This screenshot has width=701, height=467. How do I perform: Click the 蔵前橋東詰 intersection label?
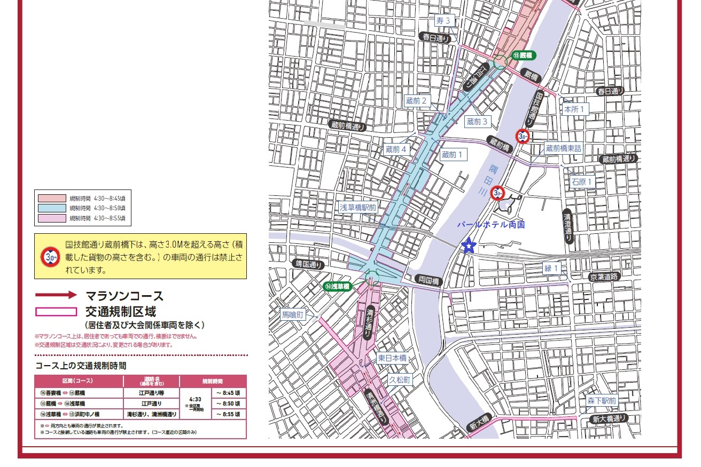pos(563,148)
